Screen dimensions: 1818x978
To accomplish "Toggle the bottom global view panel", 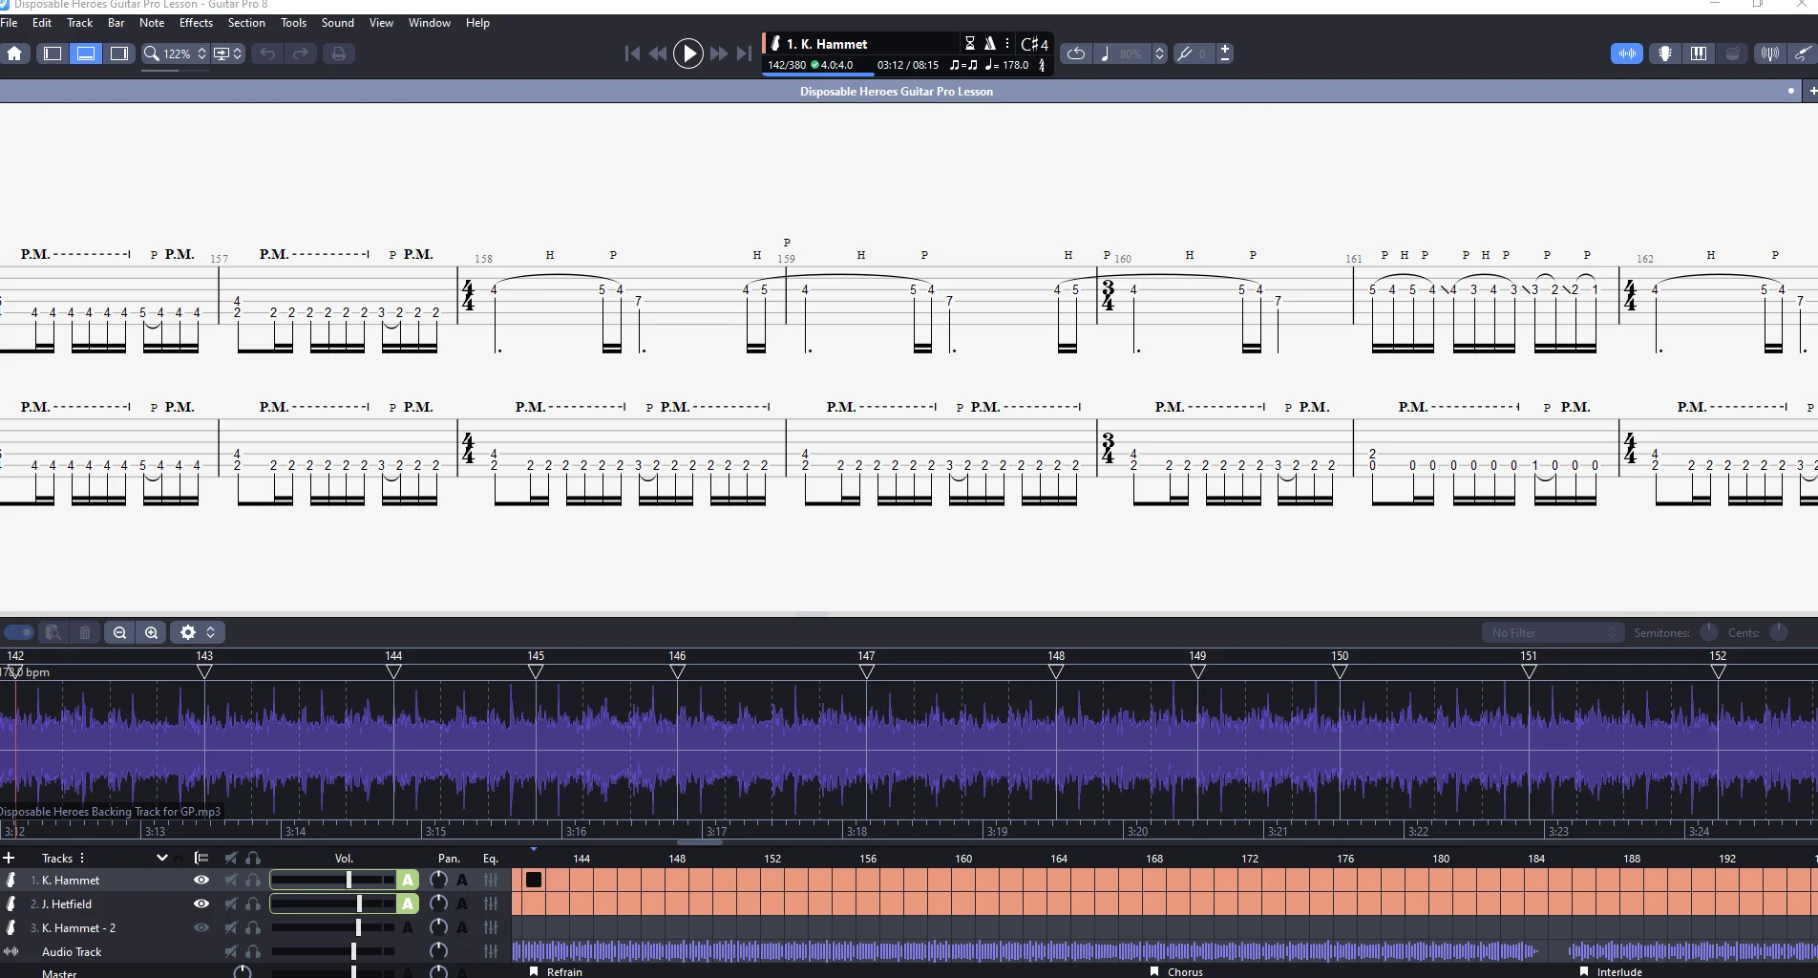I will (x=86, y=53).
